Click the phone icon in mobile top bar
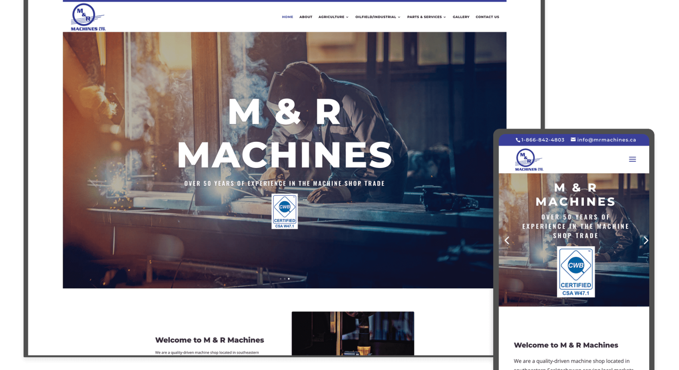Image resolution: width=679 pixels, height=370 pixels. pos(518,140)
